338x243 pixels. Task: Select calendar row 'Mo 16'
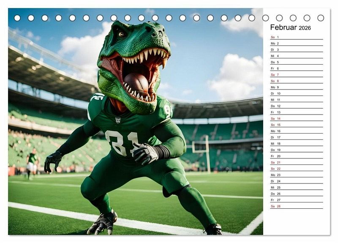(x=297, y=131)
